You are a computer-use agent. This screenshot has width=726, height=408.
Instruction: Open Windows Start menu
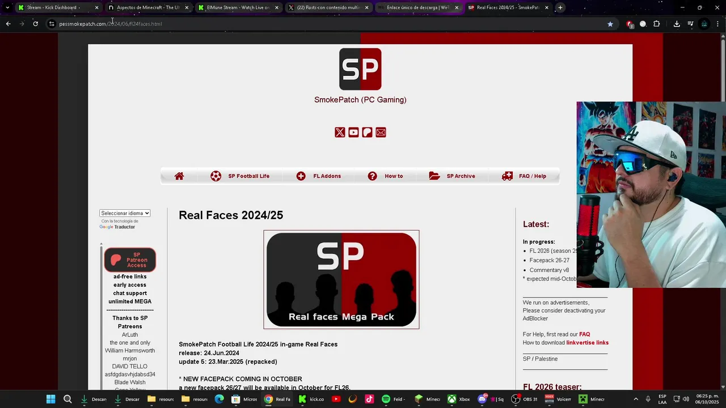coord(50,399)
